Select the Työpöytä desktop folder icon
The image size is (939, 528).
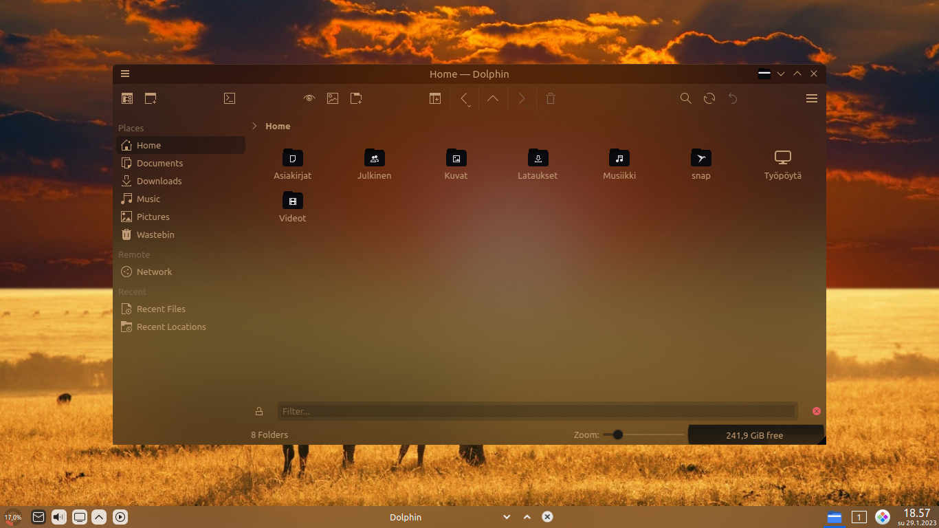pyautogui.click(x=783, y=157)
